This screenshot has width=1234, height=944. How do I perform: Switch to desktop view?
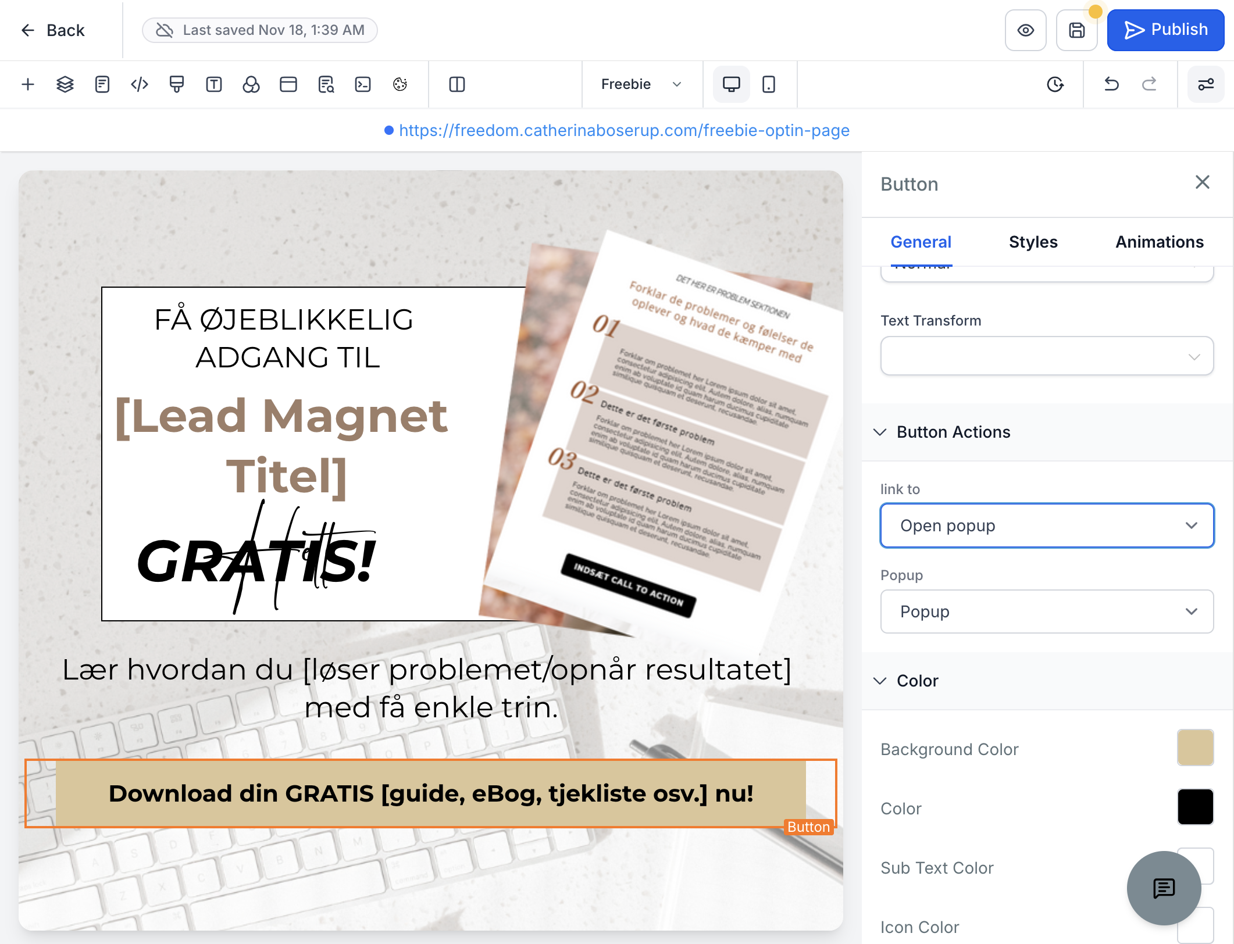click(732, 85)
